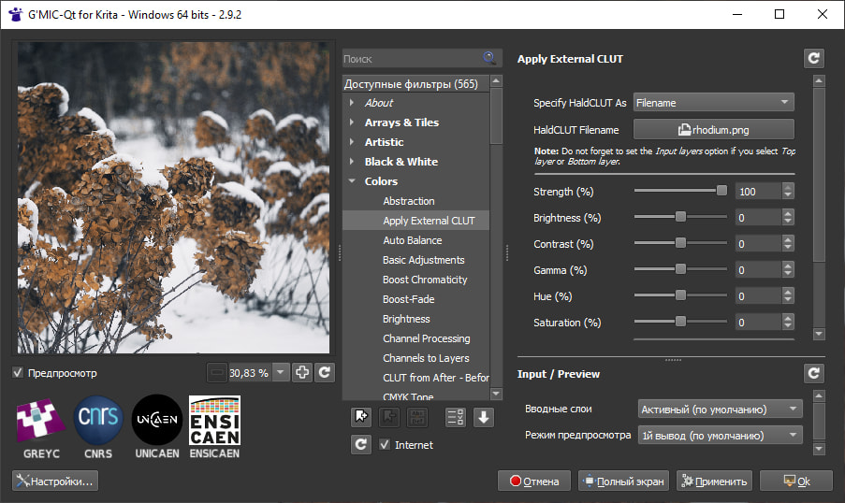Screen dimensions: 845x503
Task: Click the expand/collapse all down-arrow icon
Action: coord(483,417)
